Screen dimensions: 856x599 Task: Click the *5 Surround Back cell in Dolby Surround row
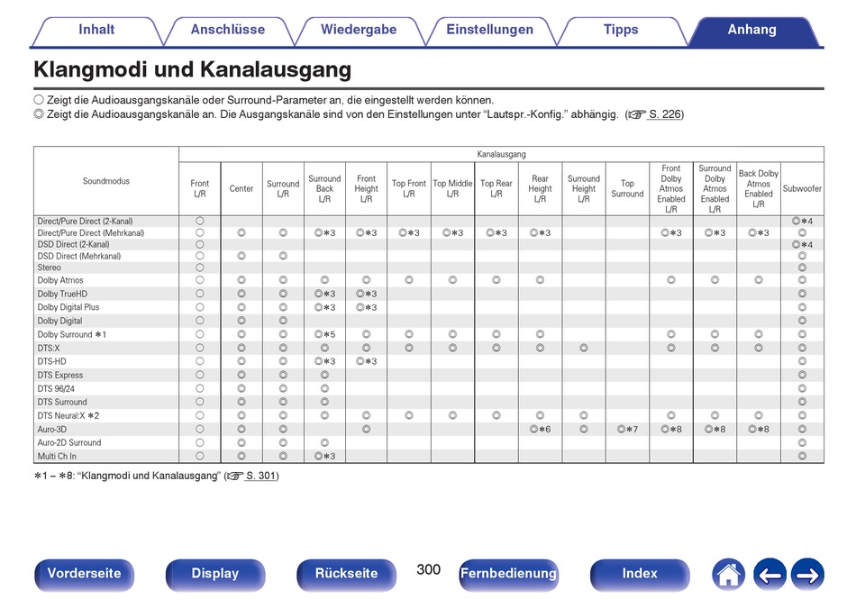click(x=324, y=334)
